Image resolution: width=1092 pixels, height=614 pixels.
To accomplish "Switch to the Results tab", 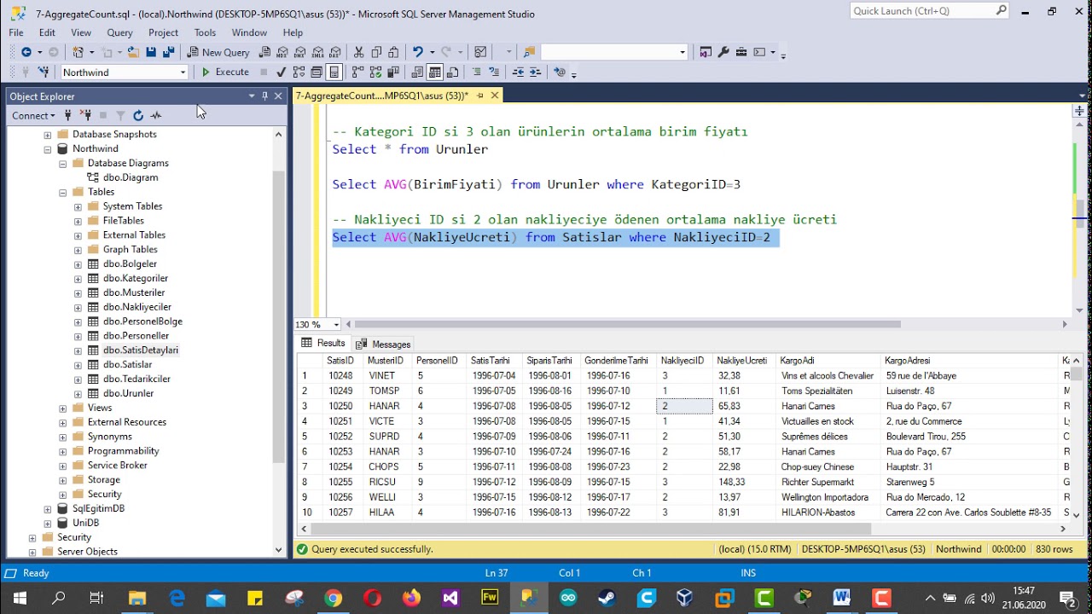I will point(323,343).
